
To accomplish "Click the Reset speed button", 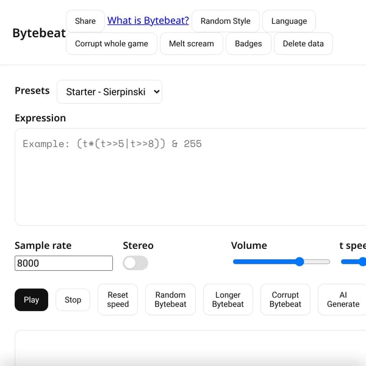I will coord(118,300).
